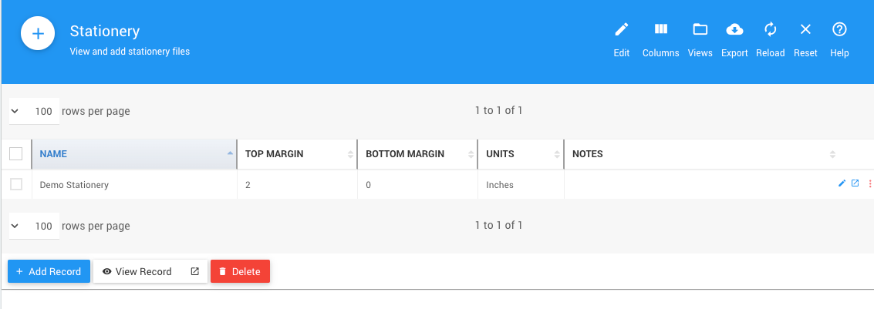Click the round plus add icon
Viewport: 874px width, 309px height.
[x=37, y=35]
